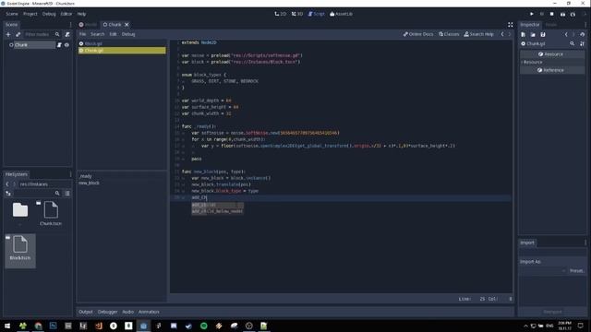Toggle FileSystem tree view icon
The width and height of the screenshot is (591, 332).
[x=8, y=193]
